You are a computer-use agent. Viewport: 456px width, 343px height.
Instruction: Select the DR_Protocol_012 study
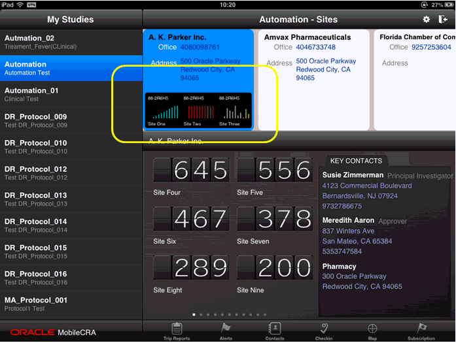[x=71, y=173]
